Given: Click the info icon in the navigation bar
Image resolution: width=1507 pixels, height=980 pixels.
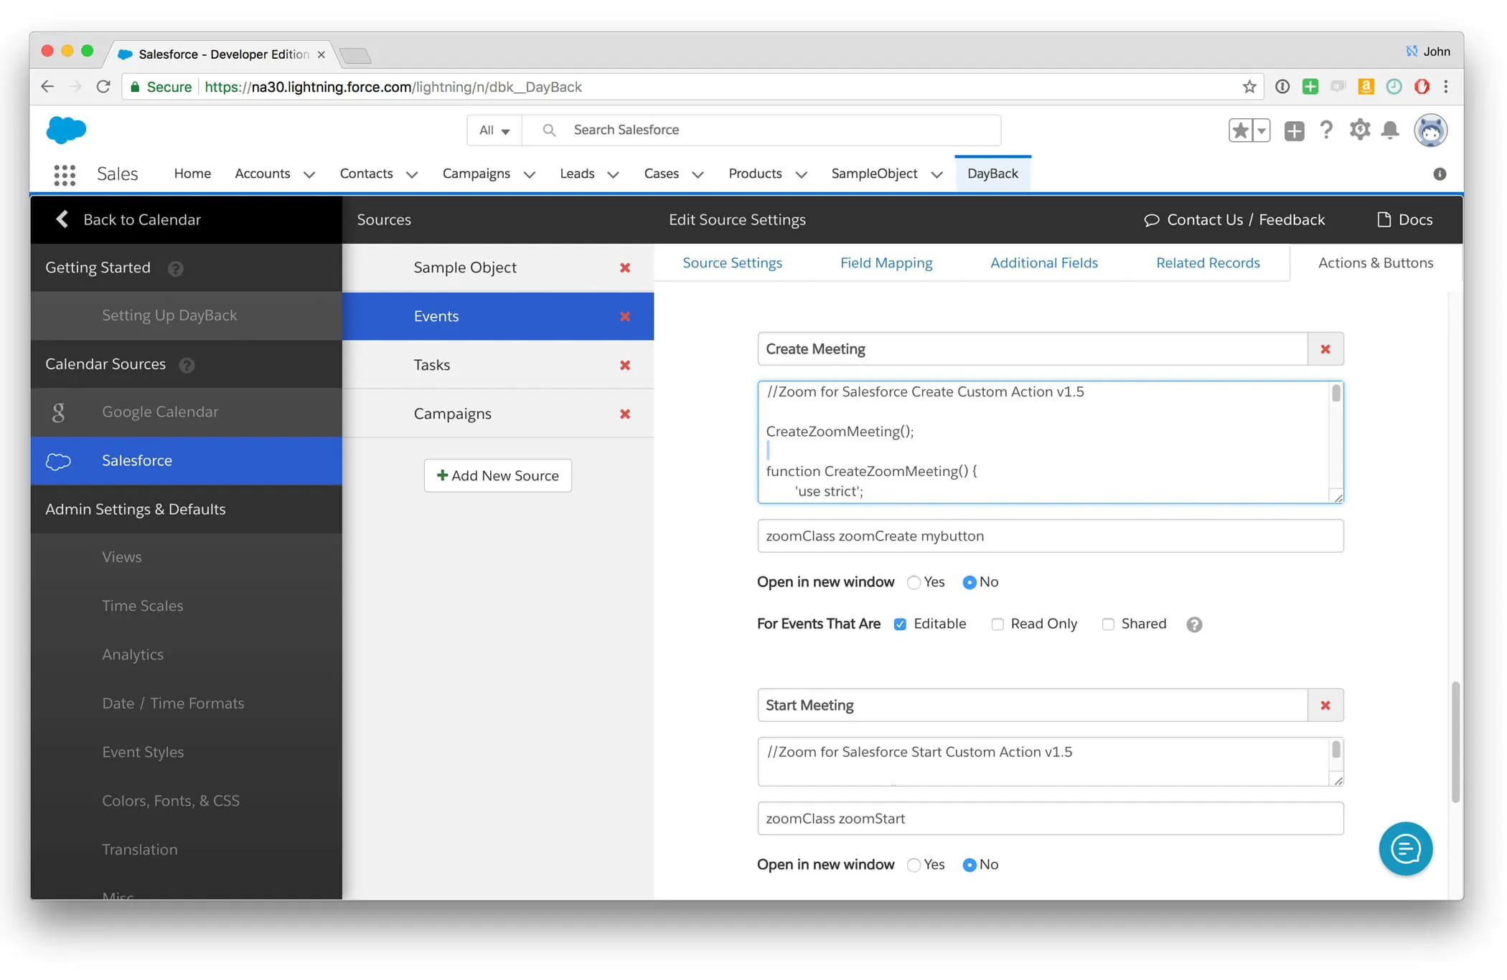Looking at the screenshot, I should pos(1440,174).
